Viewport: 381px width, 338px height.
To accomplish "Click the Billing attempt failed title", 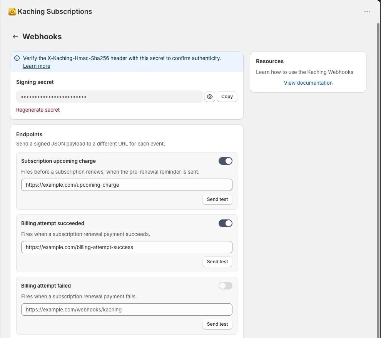I will pos(46,286).
